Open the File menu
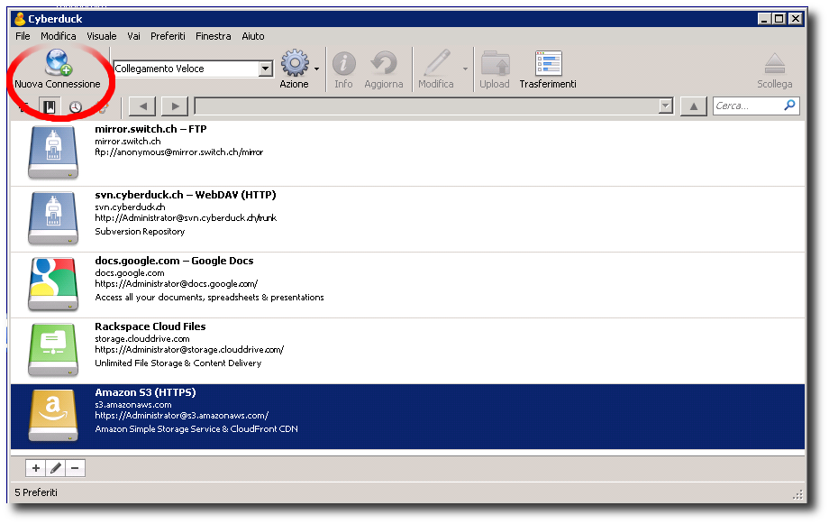The width and height of the screenshot is (829, 524). pyautogui.click(x=23, y=36)
